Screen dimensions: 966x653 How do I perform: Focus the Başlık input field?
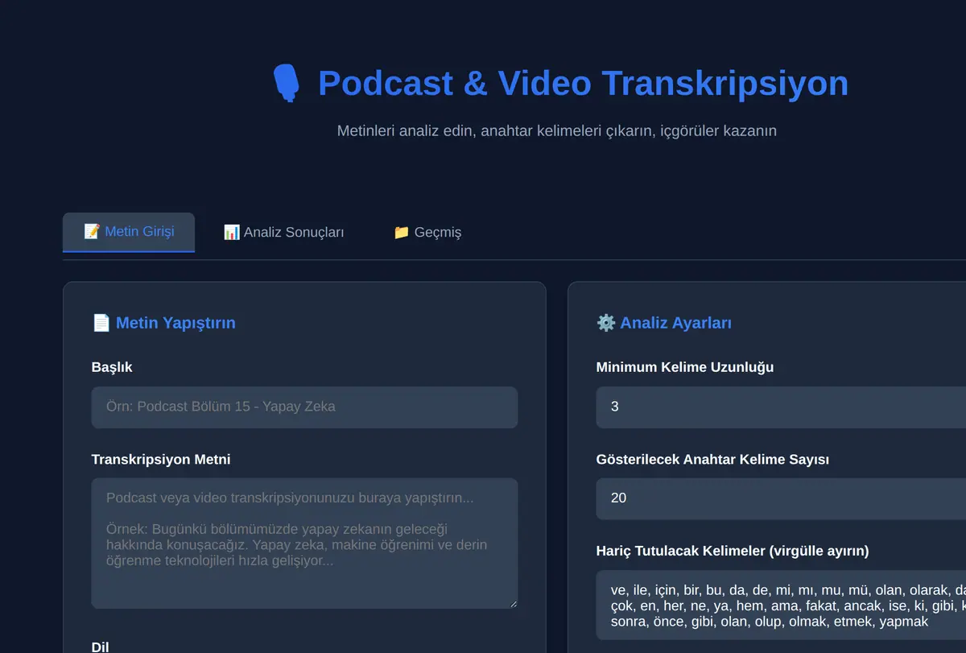[x=304, y=407]
